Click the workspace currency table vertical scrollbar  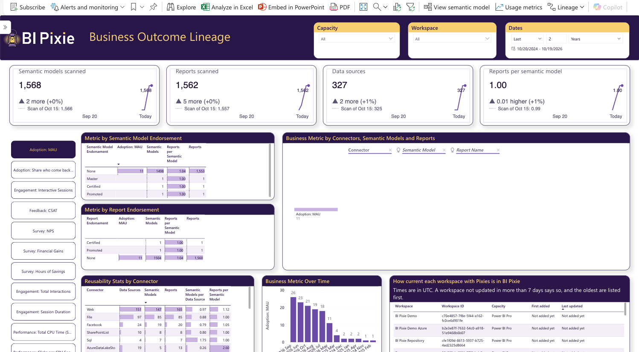[x=625, y=309]
